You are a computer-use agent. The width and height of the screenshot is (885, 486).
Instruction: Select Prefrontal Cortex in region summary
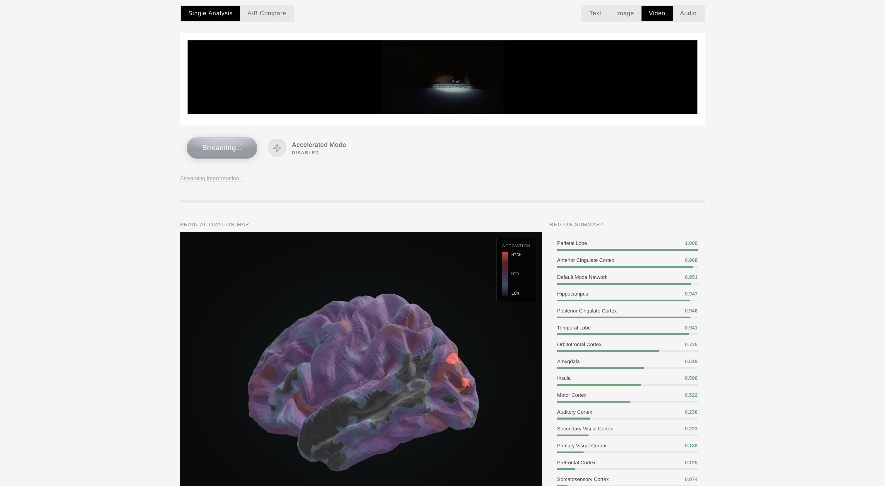(x=576, y=463)
